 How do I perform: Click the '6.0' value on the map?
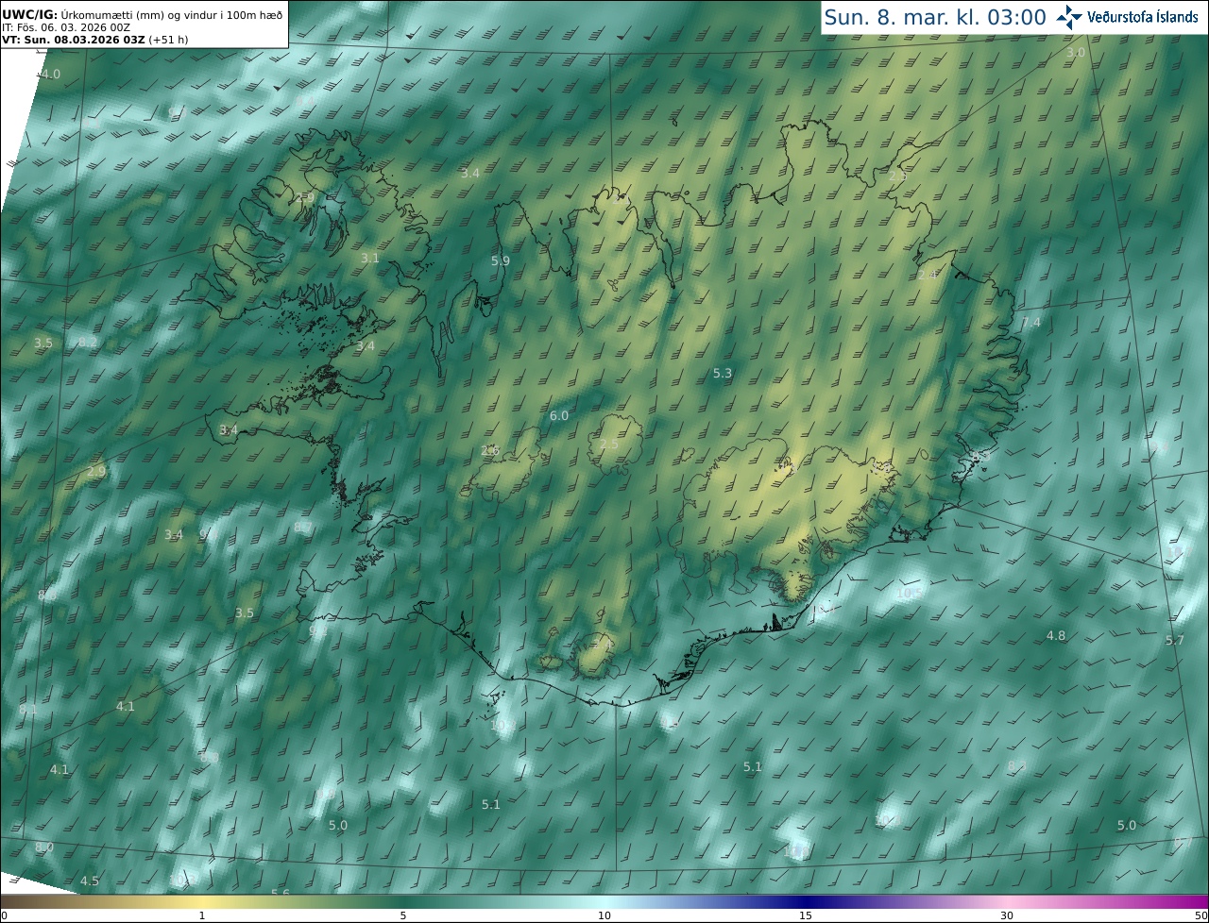(x=559, y=416)
